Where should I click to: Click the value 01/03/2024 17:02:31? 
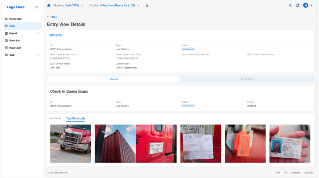pyautogui.click(x=61, y=58)
